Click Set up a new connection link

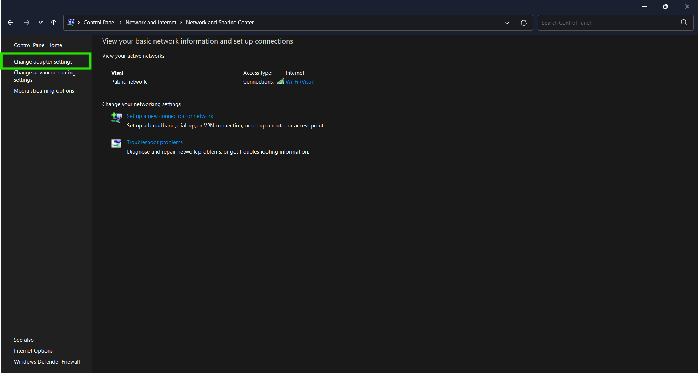[170, 116]
